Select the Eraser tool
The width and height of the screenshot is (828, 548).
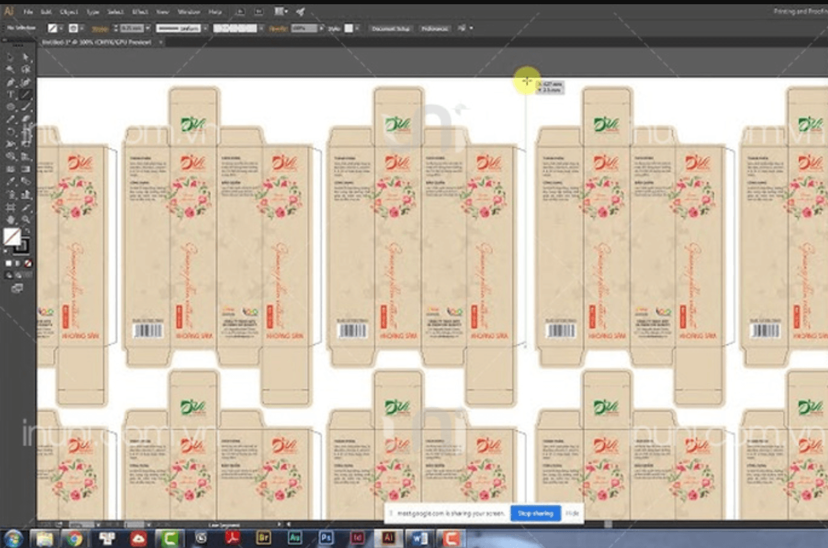point(25,119)
